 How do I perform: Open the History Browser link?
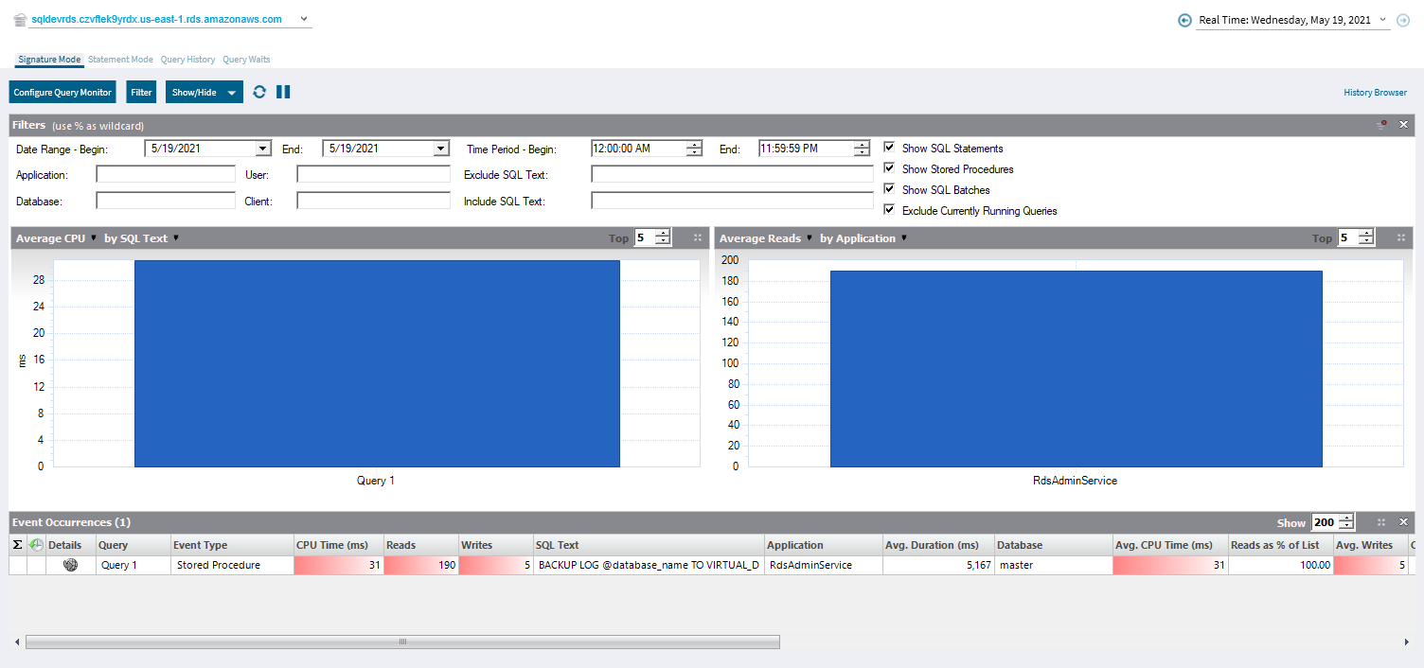1375,93
